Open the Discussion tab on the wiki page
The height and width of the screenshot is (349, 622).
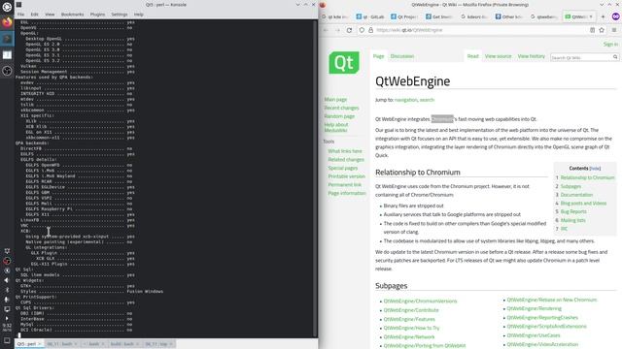pos(401,56)
